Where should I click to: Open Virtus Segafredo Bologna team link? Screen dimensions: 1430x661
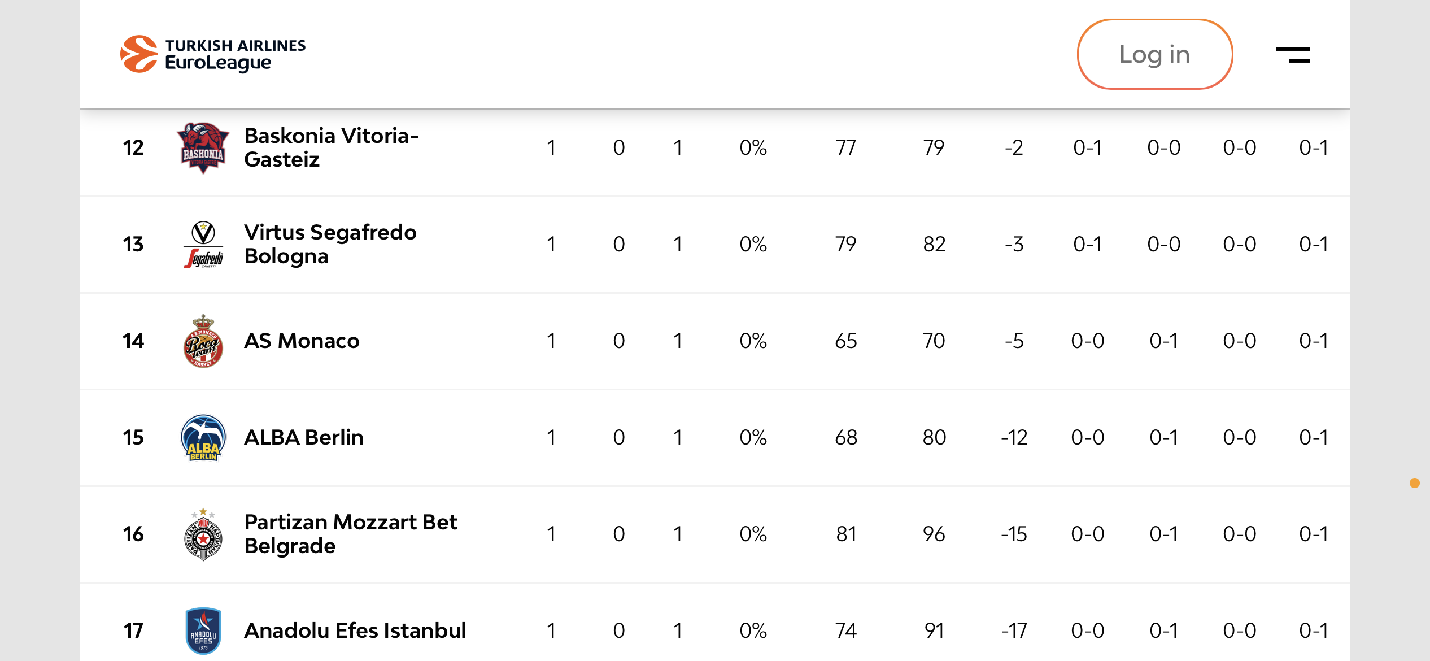tap(330, 244)
